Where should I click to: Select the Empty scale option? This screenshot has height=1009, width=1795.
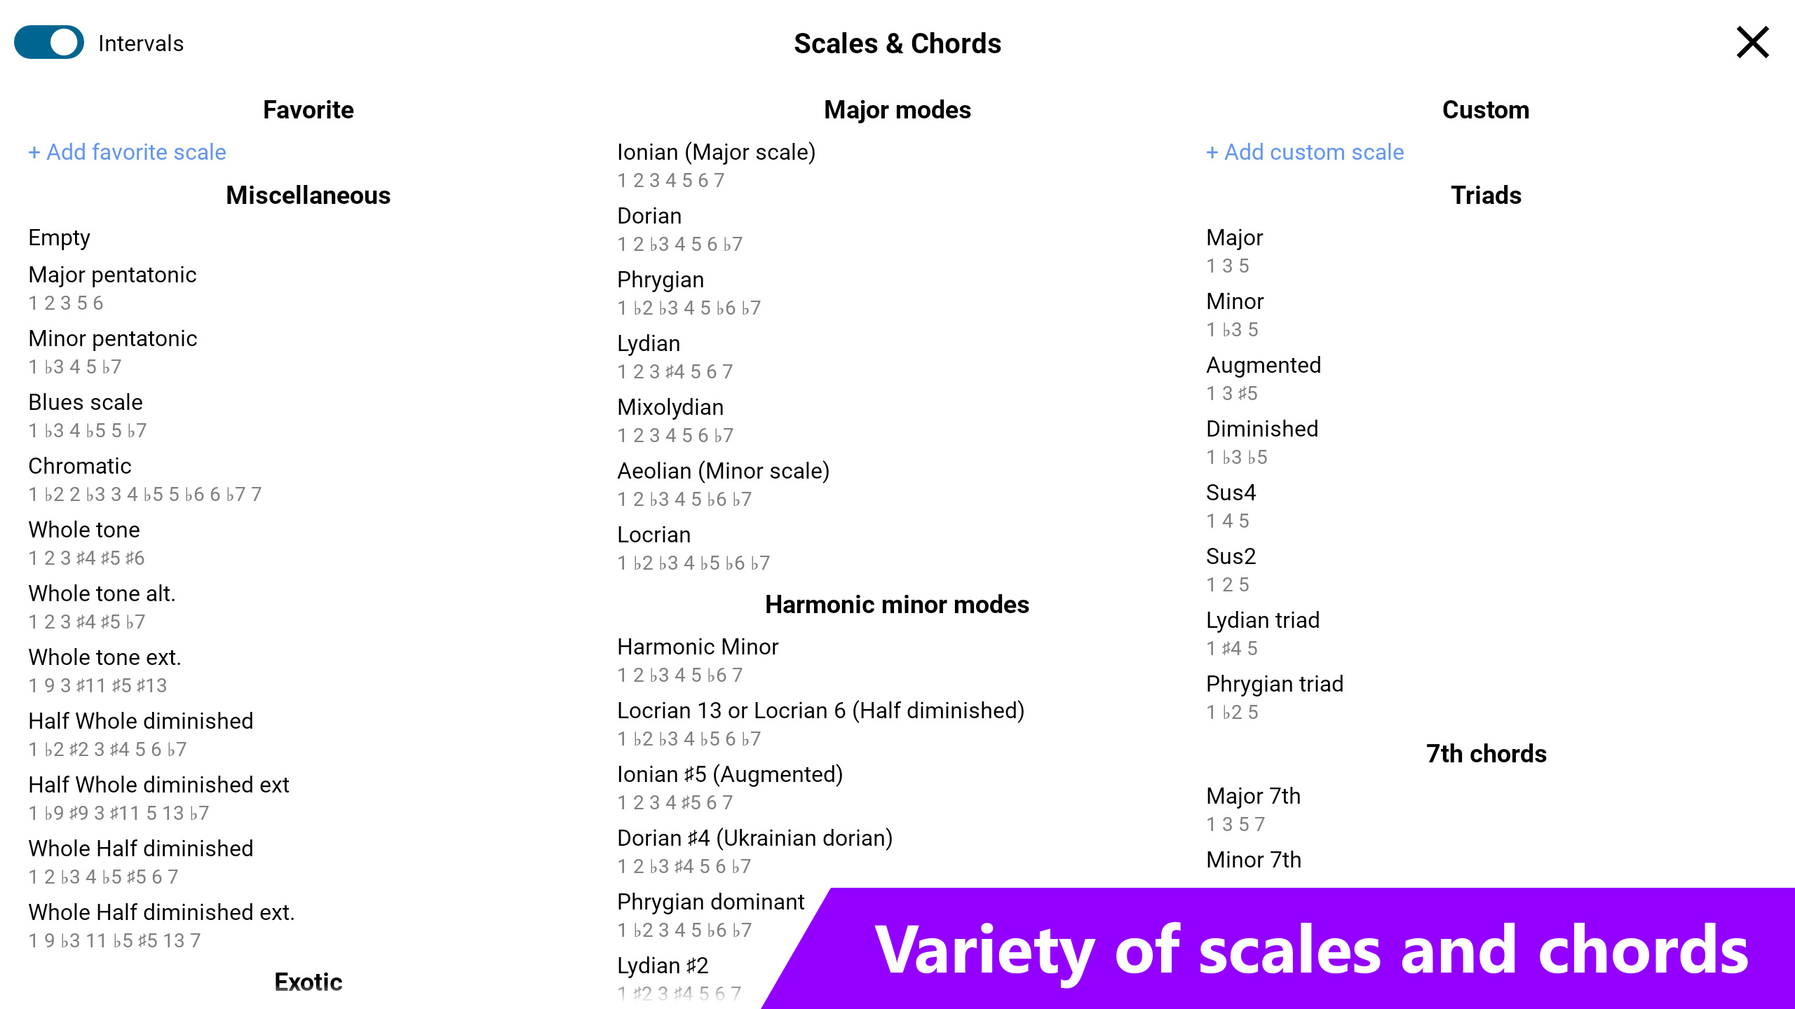[x=60, y=238]
